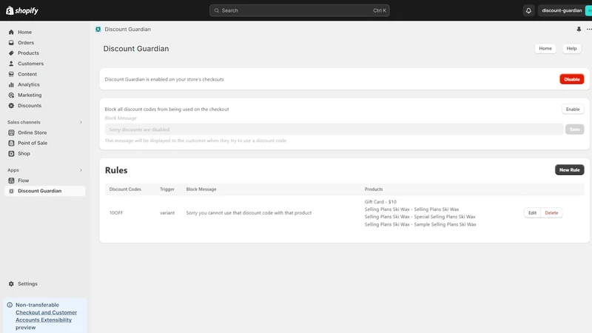
Task: Go to Orders
Action: click(26, 43)
